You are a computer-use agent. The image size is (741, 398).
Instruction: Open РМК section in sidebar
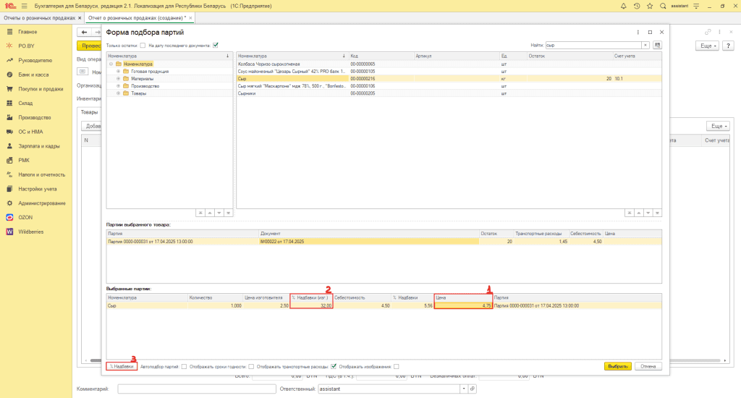[24, 160]
